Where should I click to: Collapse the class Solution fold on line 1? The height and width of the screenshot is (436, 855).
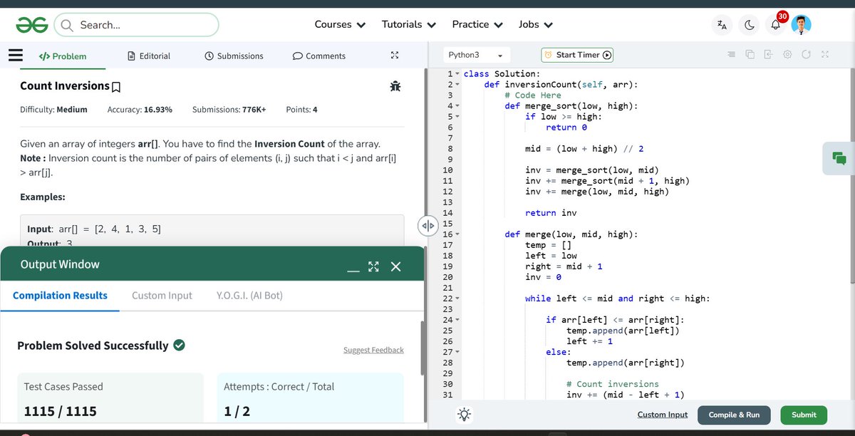click(457, 74)
